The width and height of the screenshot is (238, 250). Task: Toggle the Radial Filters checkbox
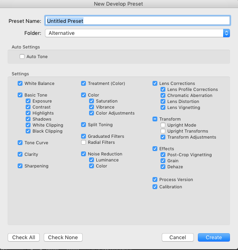pyautogui.click(x=83, y=142)
